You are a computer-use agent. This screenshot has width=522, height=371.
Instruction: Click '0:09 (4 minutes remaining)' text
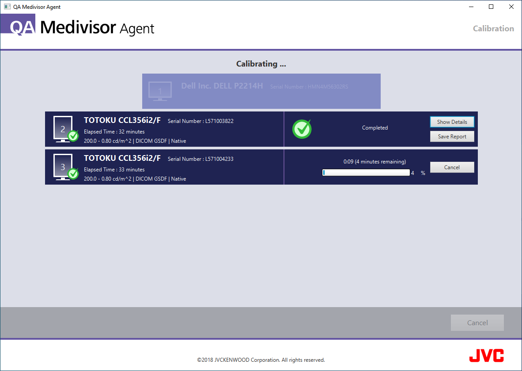(375, 162)
